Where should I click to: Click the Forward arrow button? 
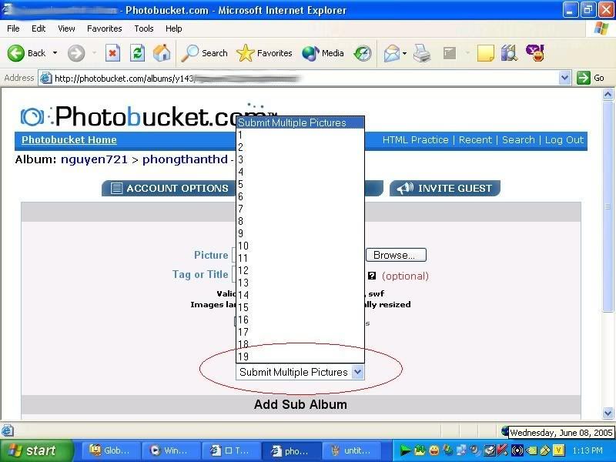pos(75,53)
